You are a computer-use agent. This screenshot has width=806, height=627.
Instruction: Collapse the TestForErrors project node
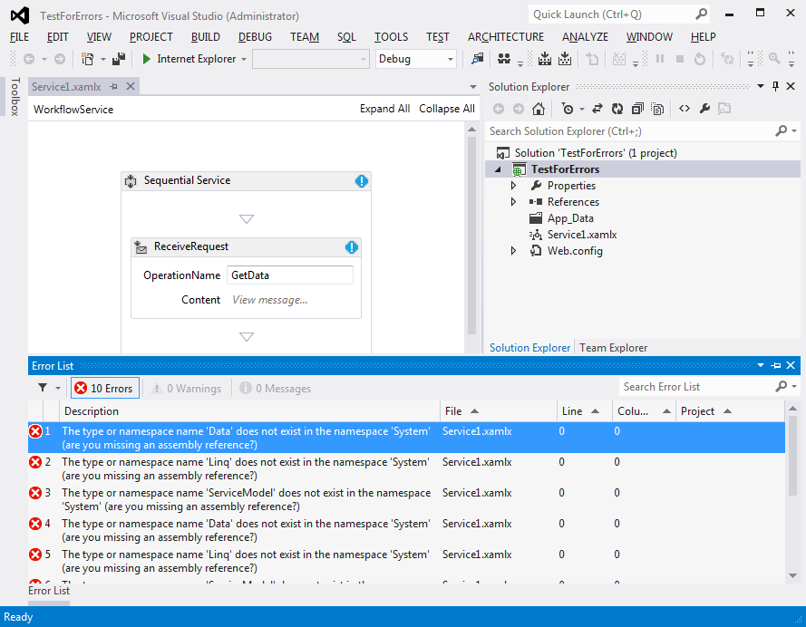click(x=498, y=169)
